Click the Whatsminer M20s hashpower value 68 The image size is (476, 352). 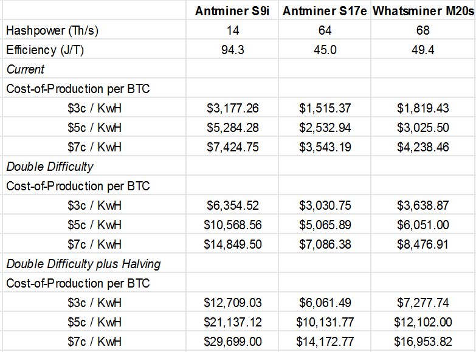(x=423, y=30)
